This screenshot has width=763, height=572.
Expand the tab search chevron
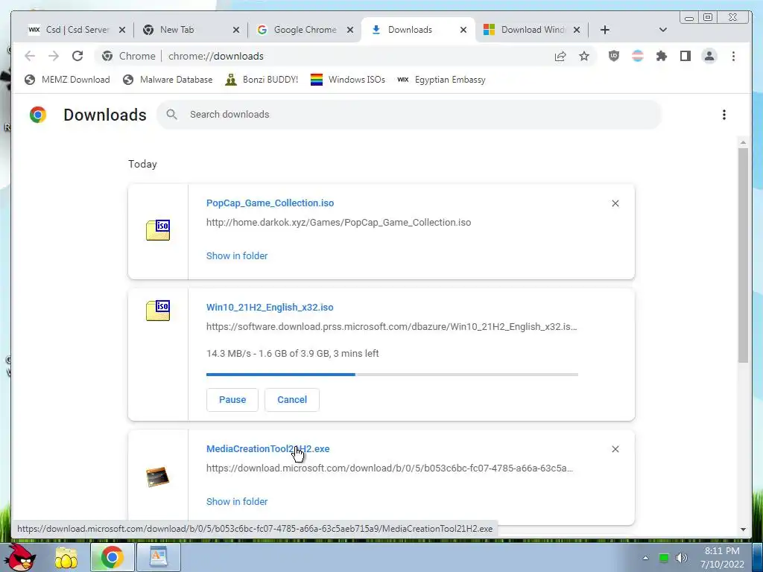662,30
